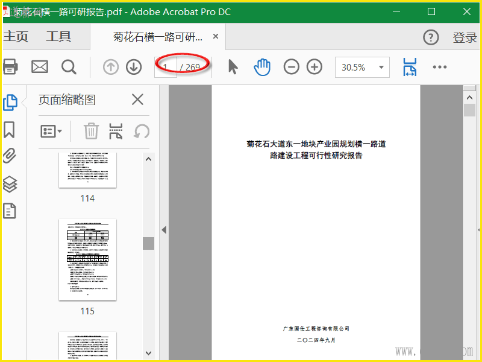This screenshot has height=362, width=482.
Task: Click the fit-width scrolling mode icon
Action: pos(410,67)
